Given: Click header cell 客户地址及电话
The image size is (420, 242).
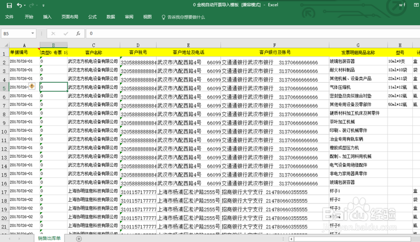Looking at the screenshot, I should click(x=188, y=52).
